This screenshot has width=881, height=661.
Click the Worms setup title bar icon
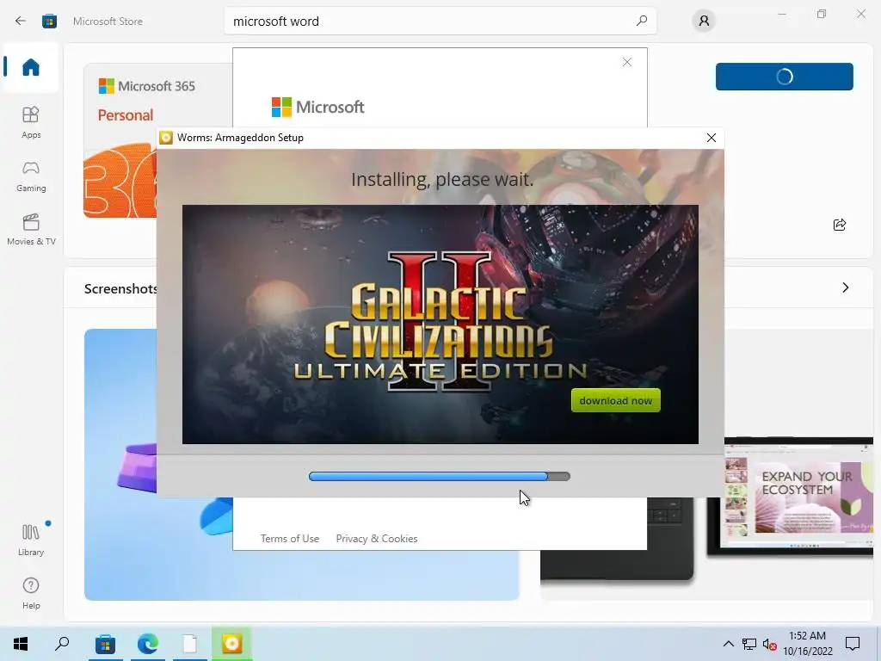pos(166,138)
